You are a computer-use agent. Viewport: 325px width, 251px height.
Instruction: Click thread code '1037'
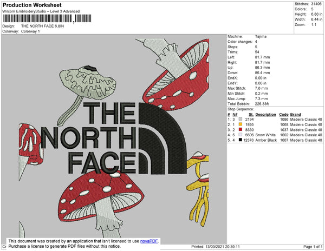tap(284, 130)
